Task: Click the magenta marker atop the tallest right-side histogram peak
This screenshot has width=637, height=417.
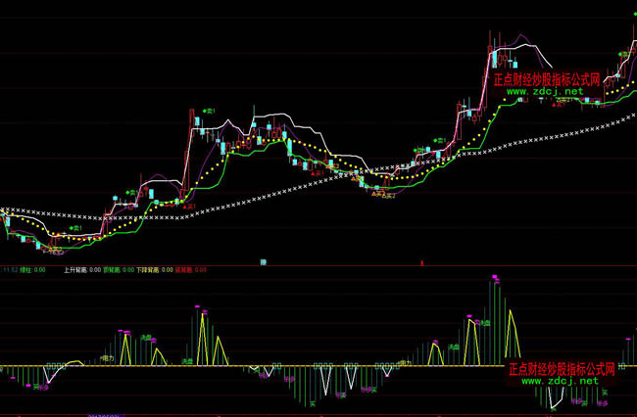Action: click(x=496, y=278)
